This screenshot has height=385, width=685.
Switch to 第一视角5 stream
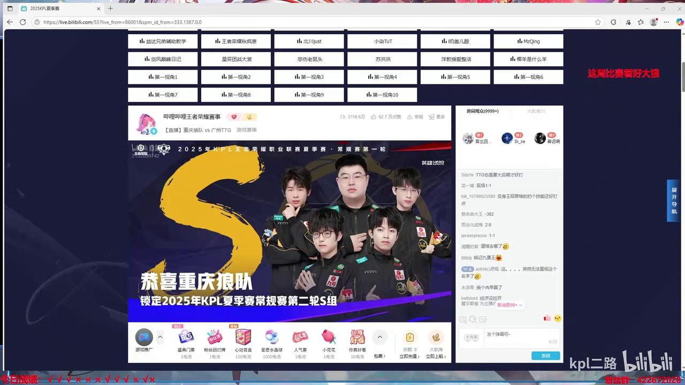tap(455, 77)
